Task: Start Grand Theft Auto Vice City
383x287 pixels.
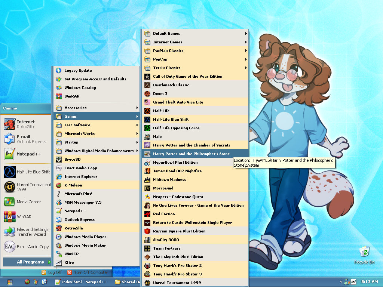Action: pyautogui.click(x=178, y=102)
